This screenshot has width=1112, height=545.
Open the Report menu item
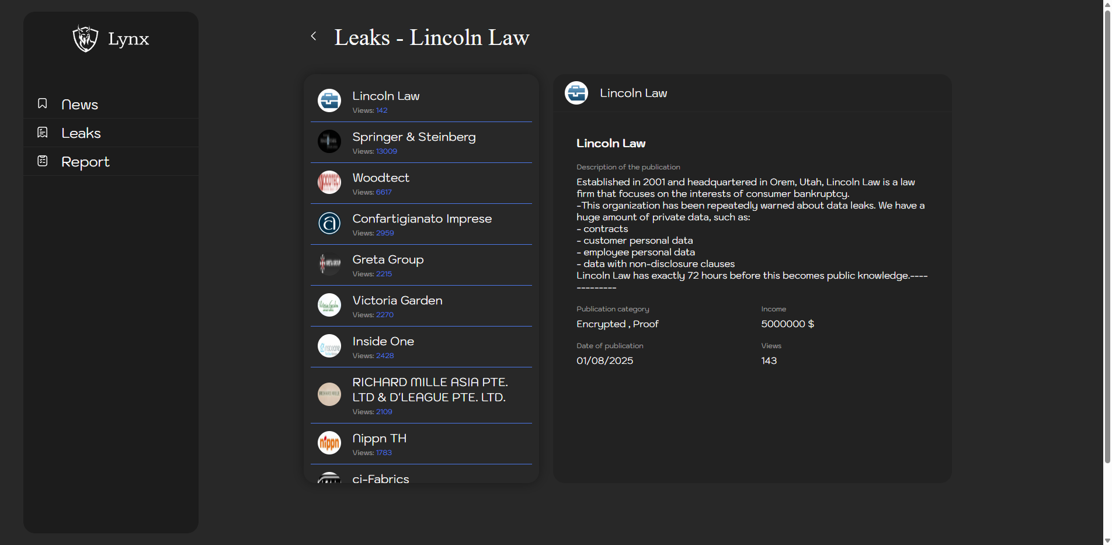click(x=85, y=162)
